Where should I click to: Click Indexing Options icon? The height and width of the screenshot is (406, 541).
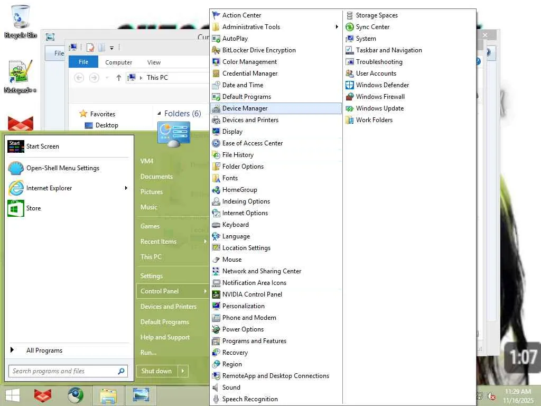216,201
